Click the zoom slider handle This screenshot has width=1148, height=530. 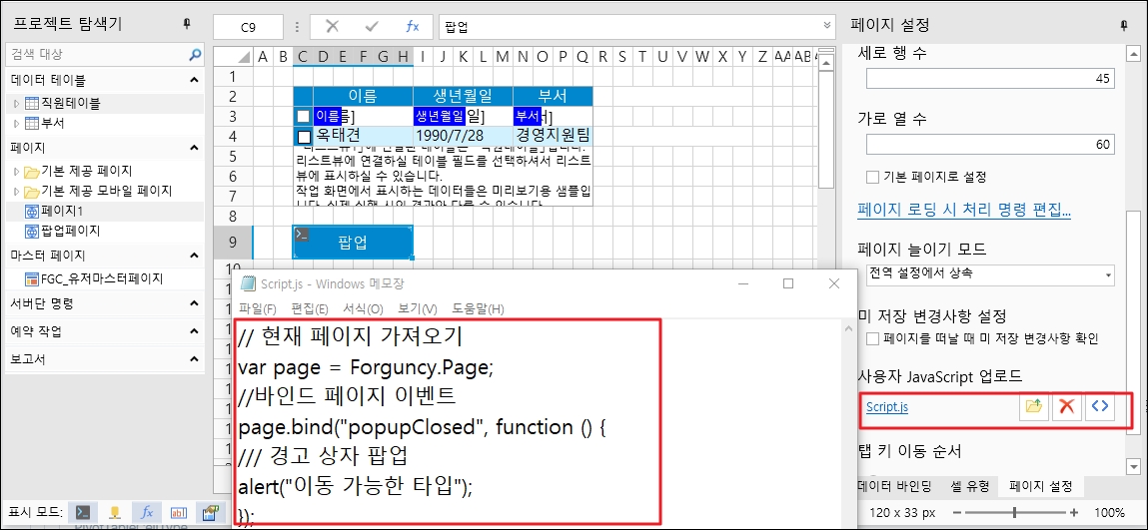[1016, 512]
